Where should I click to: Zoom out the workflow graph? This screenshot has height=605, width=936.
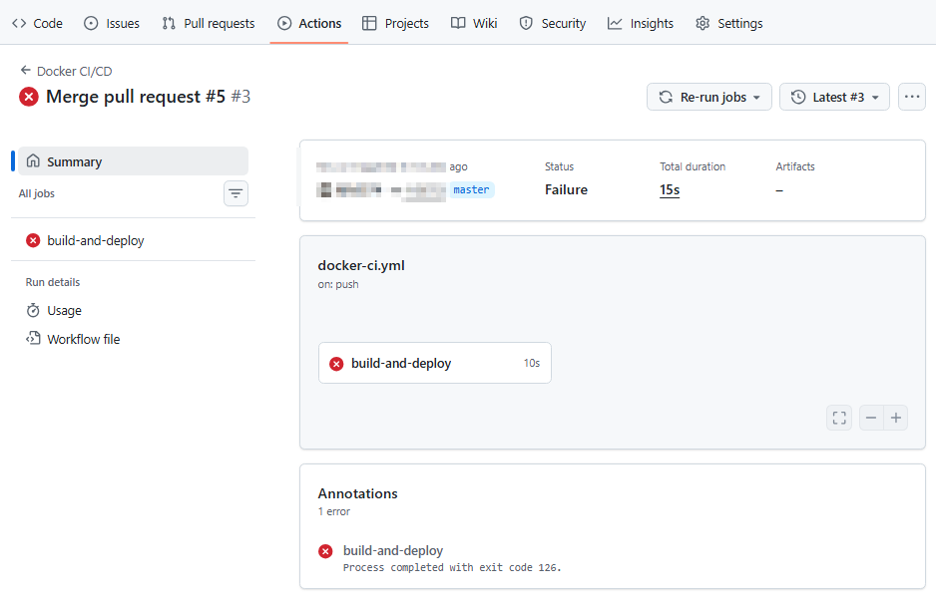871,418
